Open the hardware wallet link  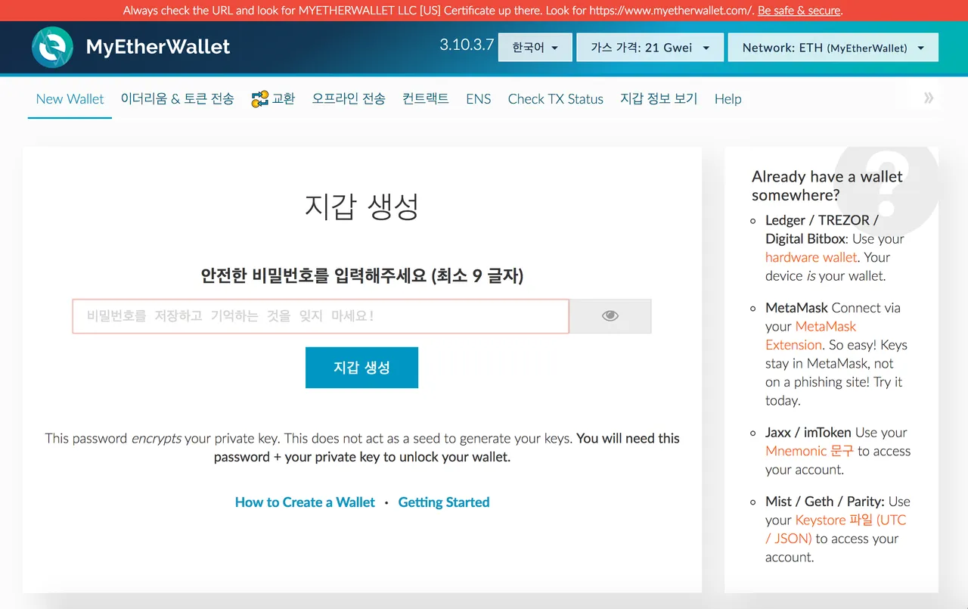811,257
